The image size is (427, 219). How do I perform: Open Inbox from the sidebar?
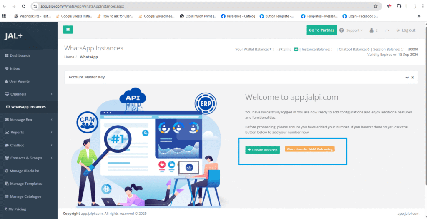[15, 68]
